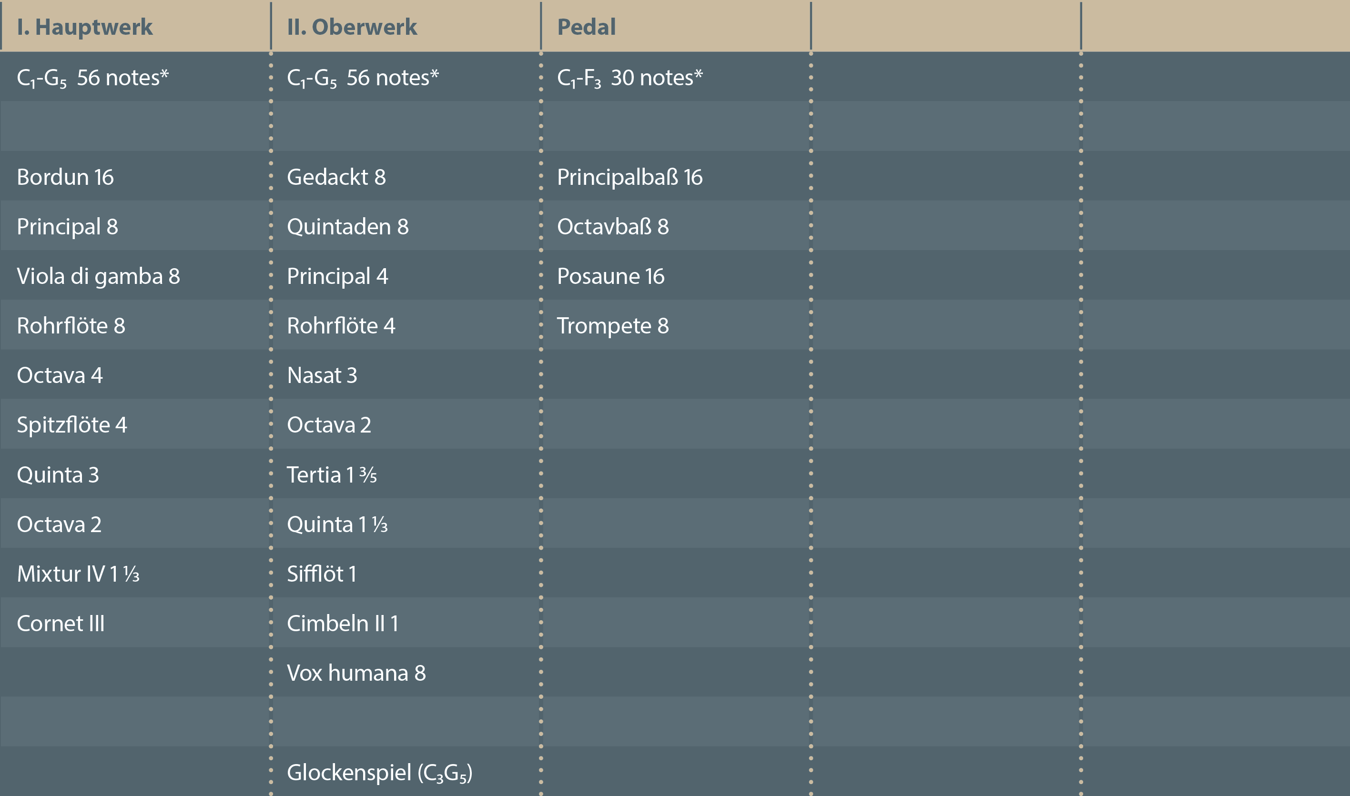1350x796 pixels.
Task: Select the Bordun 16 stop
Action: click(65, 177)
